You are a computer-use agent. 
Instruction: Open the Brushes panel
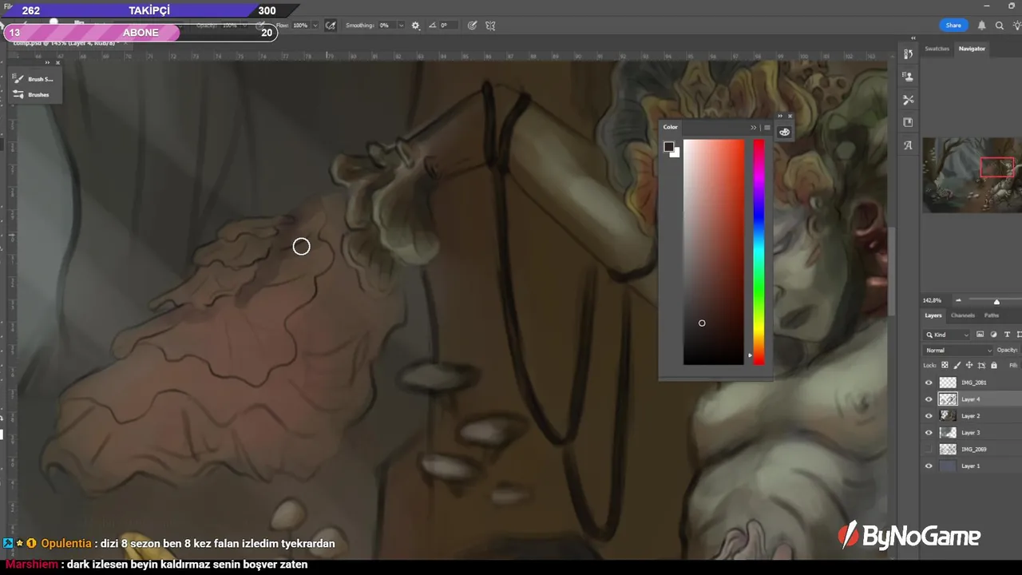click(32, 94)
